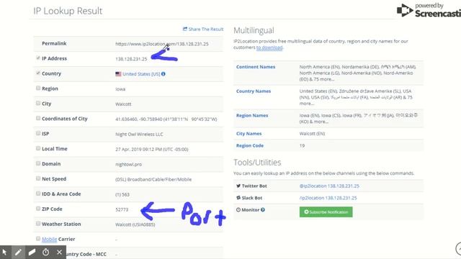Click the permalink URL text

tap(161, 44)
